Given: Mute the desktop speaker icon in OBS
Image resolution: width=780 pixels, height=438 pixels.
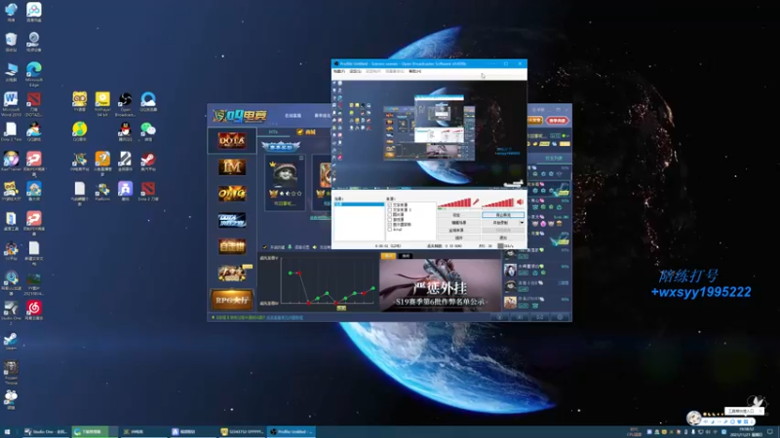Looking at the screenshot, I should tap(520, 201).
